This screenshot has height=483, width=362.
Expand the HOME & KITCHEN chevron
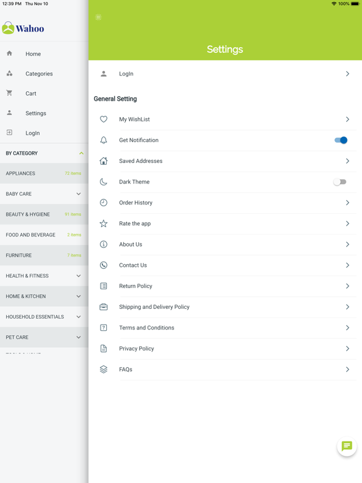pyautogui.click(x=79, y=296)
